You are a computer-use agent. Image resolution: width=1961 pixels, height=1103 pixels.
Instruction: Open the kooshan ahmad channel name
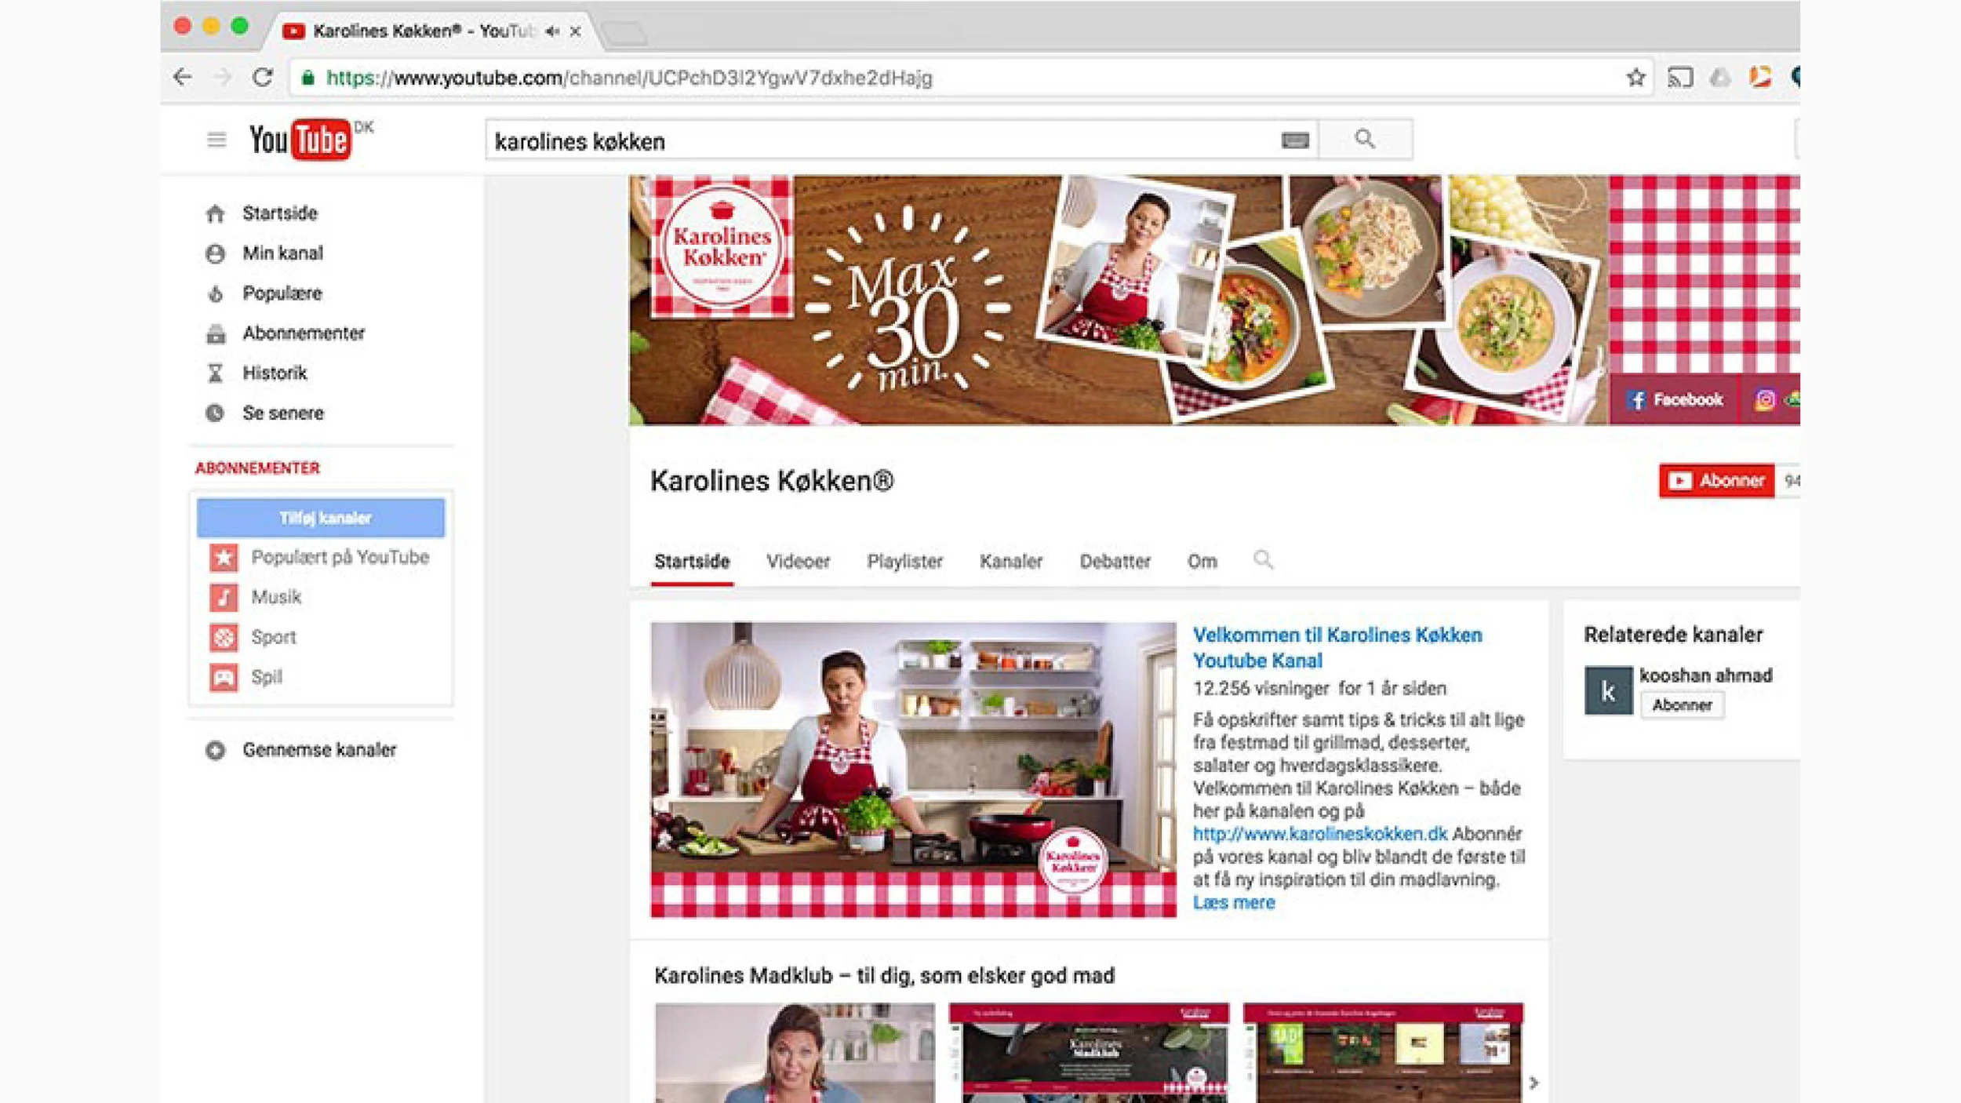[x=1705, y=675]
